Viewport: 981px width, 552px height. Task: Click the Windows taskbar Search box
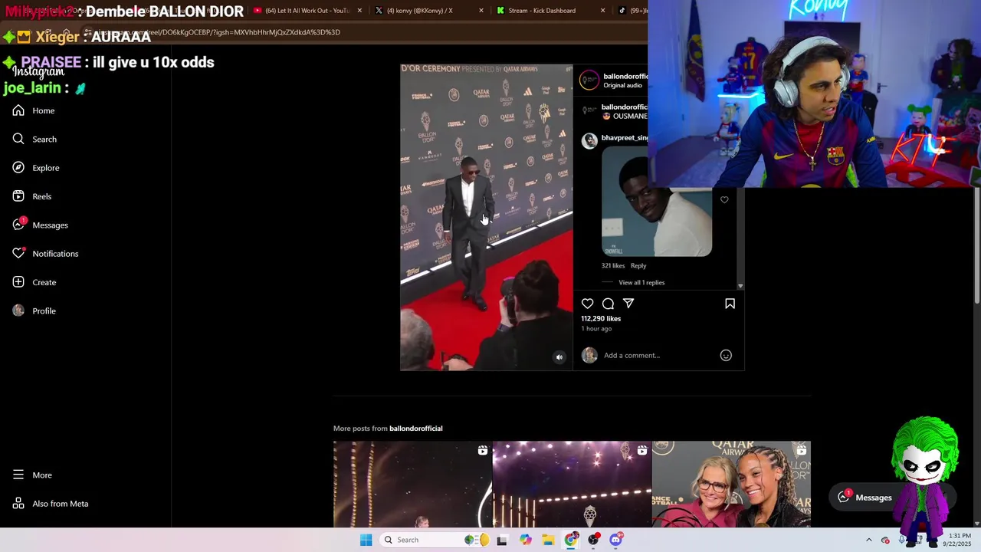coord(435,540)
